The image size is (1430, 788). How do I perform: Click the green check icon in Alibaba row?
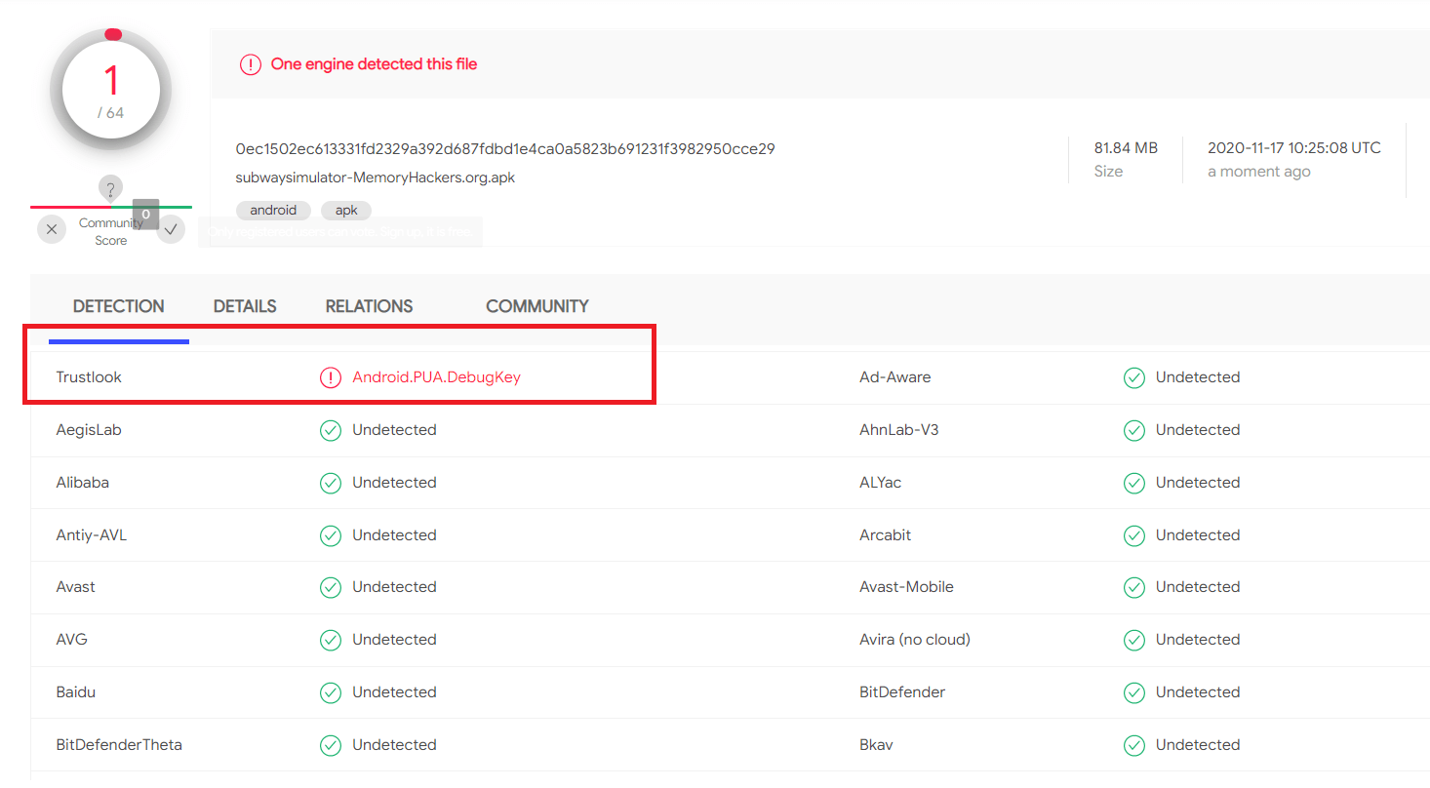[331, 483]
